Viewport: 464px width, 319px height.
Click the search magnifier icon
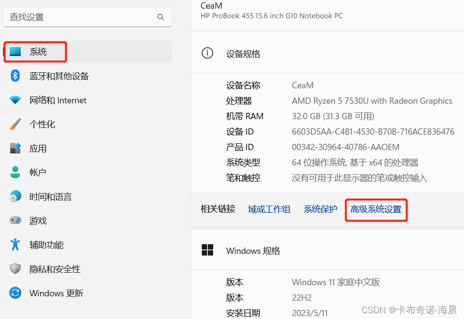click(x=160, y=17)
